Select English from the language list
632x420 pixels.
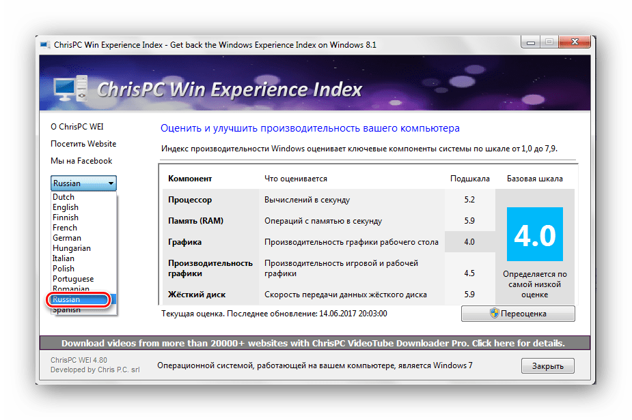(84, 207)
